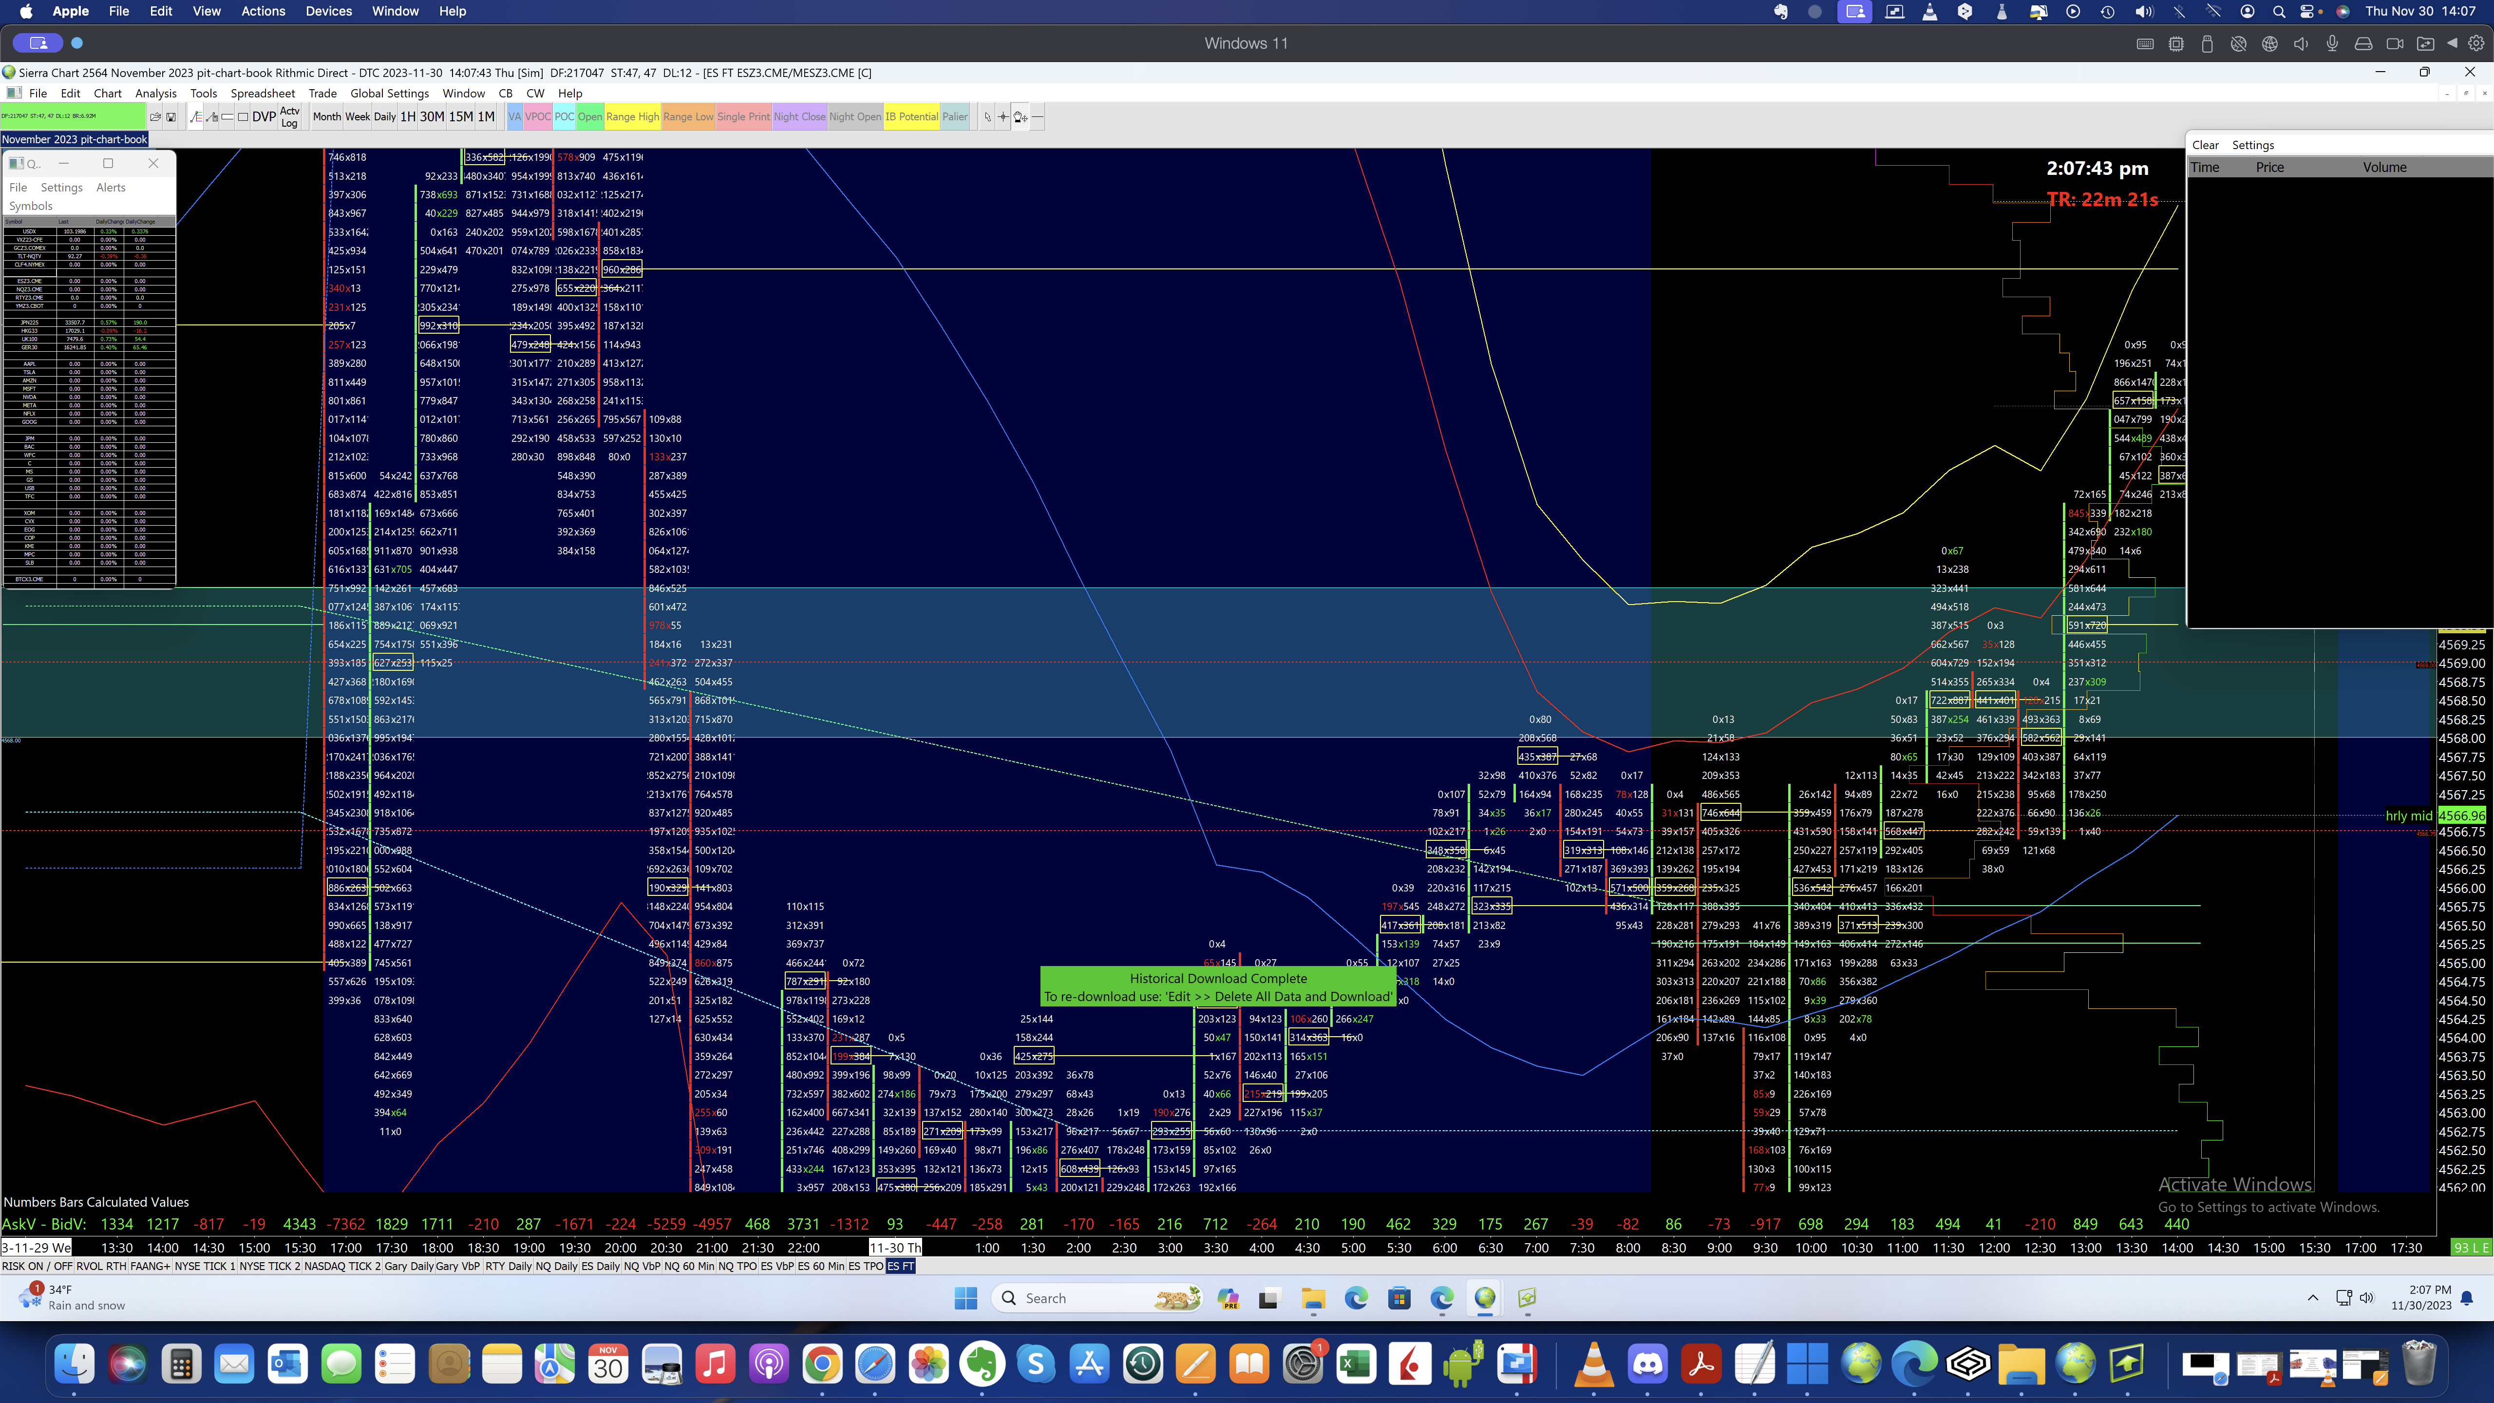Set timeframe with the 30M button
The image size is (2494, 1403).
(x=432, y=117)
